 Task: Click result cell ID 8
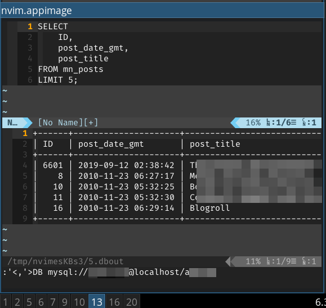pos(60,176)
